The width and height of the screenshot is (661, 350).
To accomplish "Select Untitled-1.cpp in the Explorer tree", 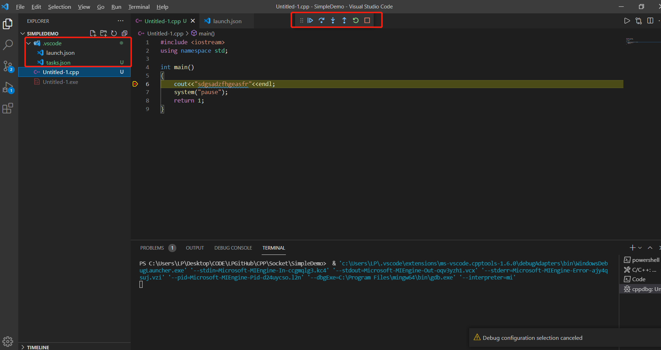I will pyautogui.click(x=74, y=72).
